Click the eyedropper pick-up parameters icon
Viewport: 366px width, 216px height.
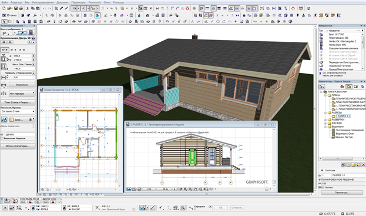pos(61,8)
